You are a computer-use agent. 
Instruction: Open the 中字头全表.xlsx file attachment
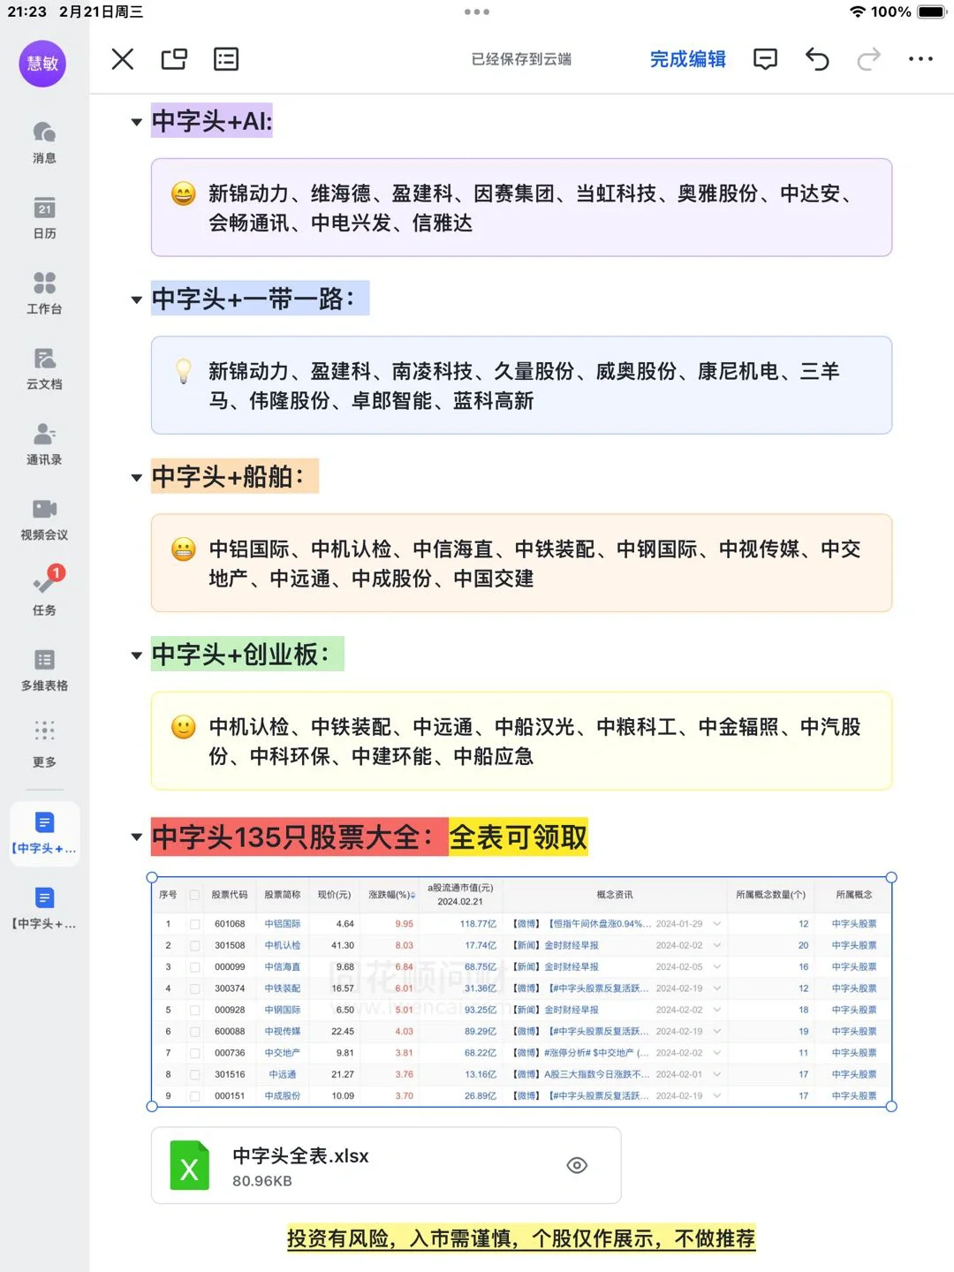tap(386, 1165)
